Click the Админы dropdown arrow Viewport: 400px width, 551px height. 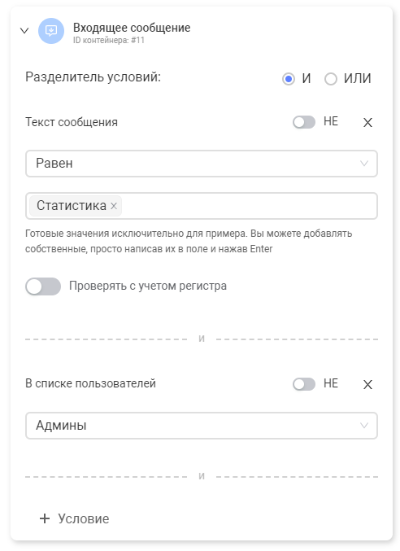[364, 426]
